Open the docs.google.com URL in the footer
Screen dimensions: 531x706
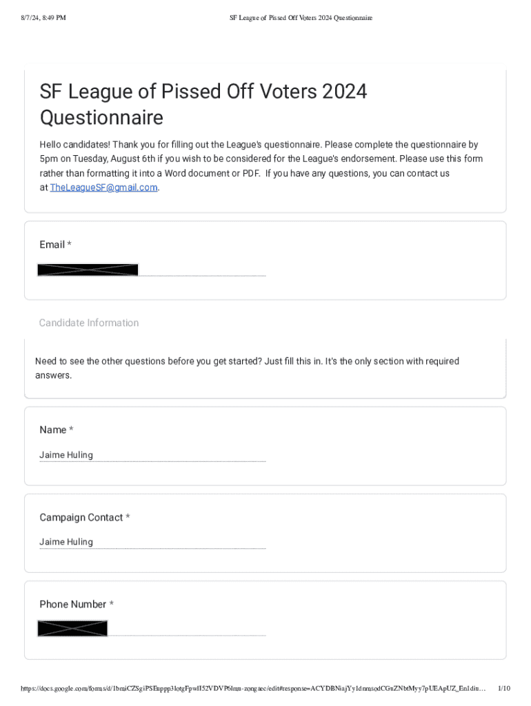coord(252,688)
